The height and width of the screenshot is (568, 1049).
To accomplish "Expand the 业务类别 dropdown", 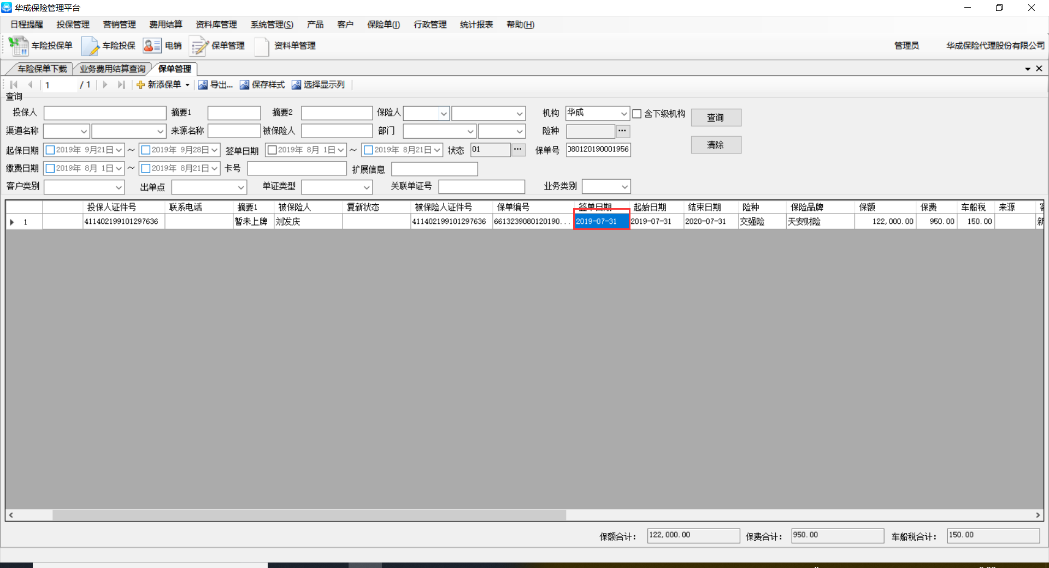I will tap(624, 187).
